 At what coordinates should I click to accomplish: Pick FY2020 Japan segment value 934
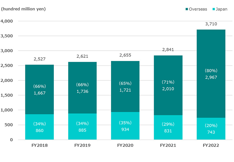coord(125,129)
